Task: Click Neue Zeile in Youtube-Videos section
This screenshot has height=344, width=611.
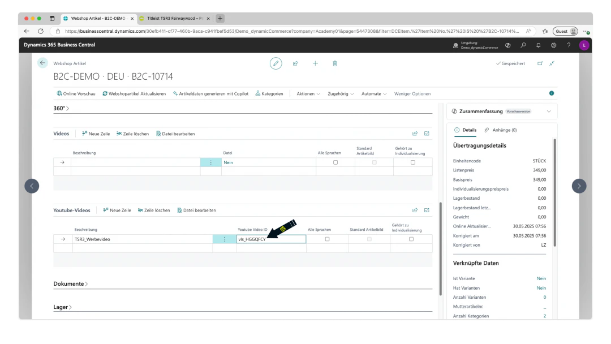Action: coord(117,210)
